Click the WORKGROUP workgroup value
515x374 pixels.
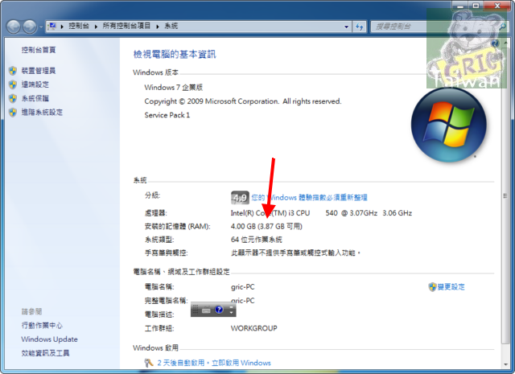click(x=254, y=328)
